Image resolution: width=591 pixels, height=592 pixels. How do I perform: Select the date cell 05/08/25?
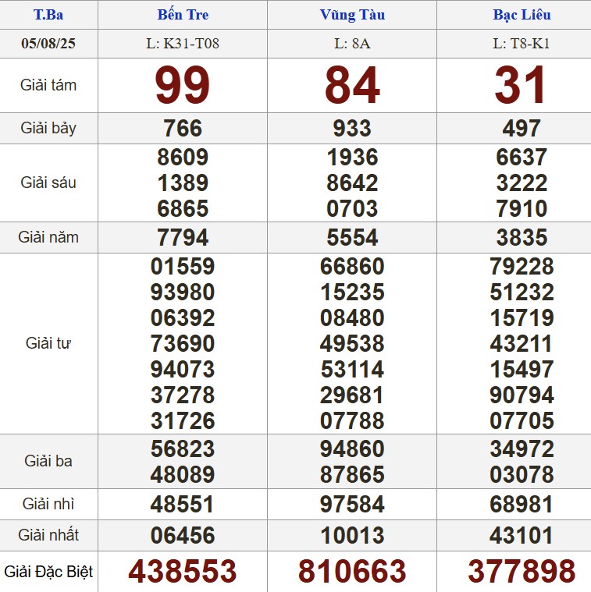[x=48, y=43]
